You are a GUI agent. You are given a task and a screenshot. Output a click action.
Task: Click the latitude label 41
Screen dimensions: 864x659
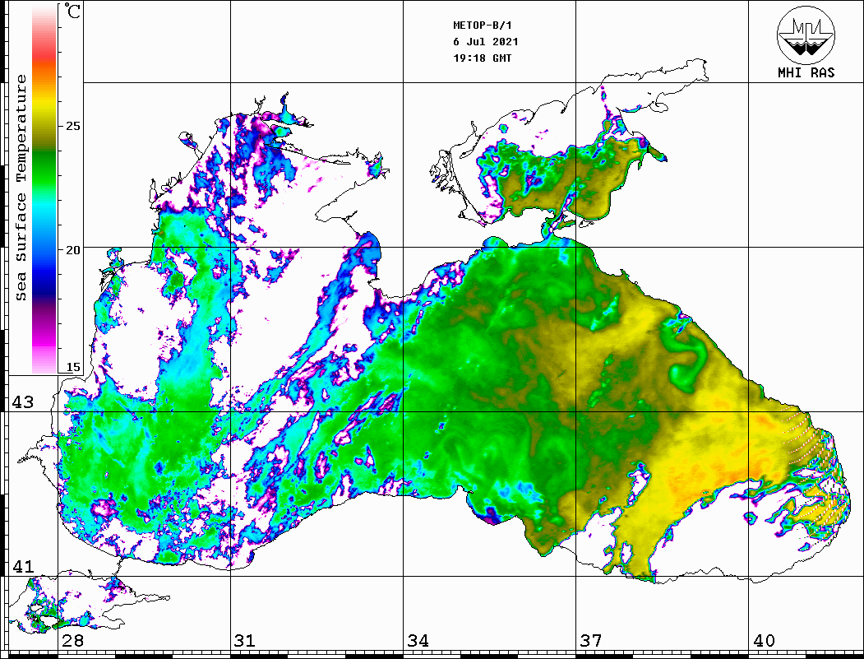23,566
